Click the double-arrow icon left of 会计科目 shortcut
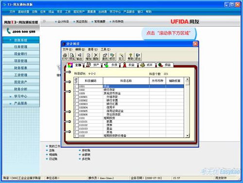Image resolution: width=243 pixels, height=183 pixels. coord(44,21)
